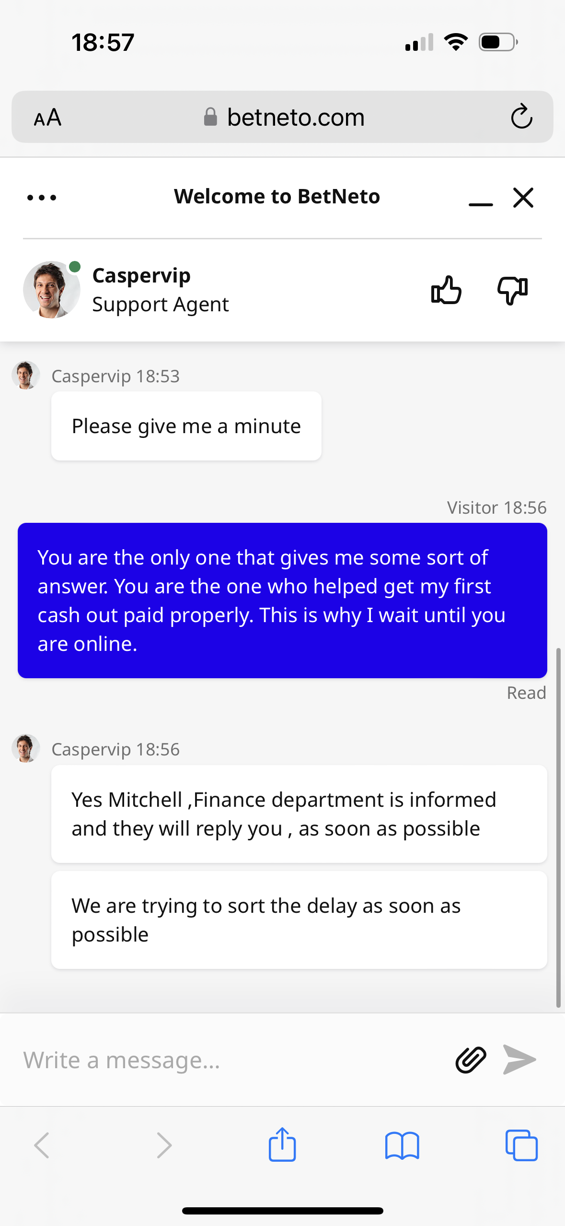
Task: Tap the thumbs up rating icon
Action: tap(446, 290)
